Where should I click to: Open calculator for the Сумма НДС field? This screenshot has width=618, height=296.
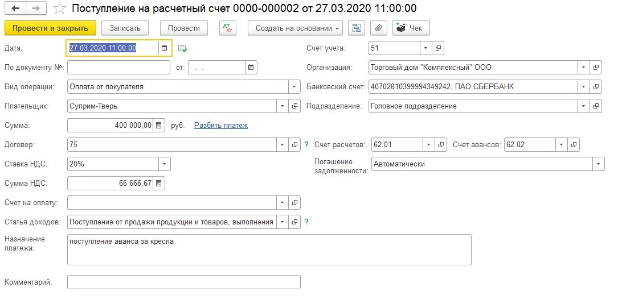158,183
